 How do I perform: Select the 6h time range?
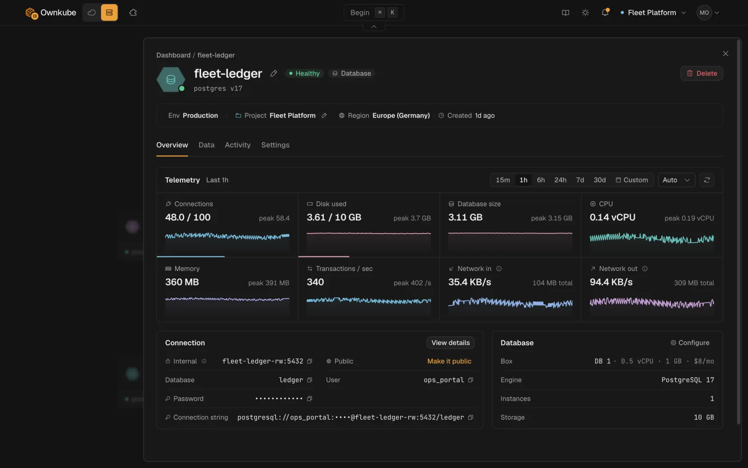tap(541, 180)
